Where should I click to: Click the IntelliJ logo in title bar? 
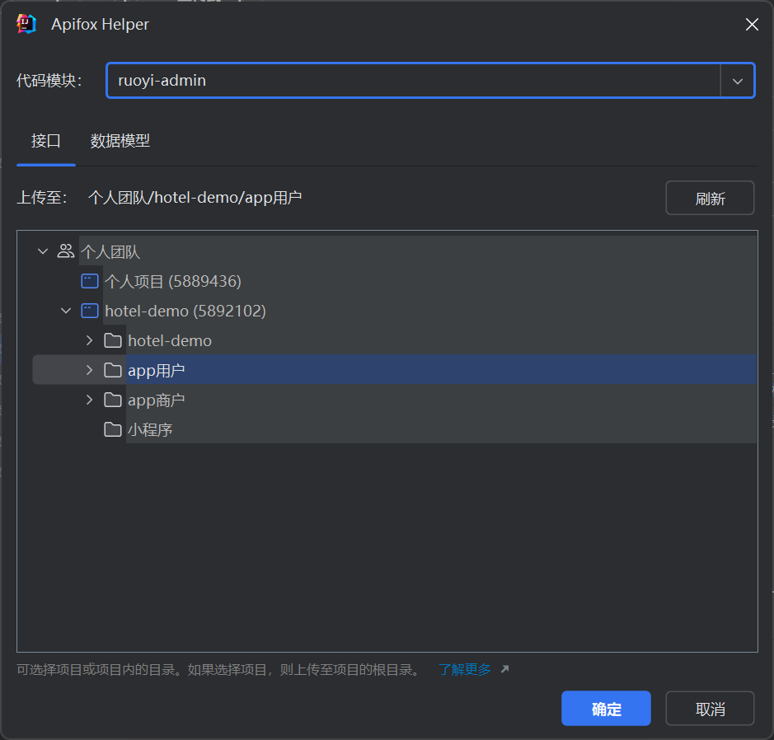point(26,24)
